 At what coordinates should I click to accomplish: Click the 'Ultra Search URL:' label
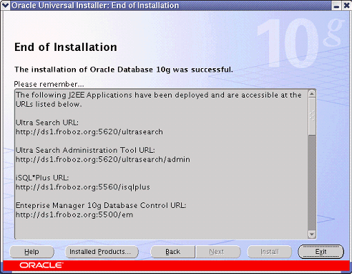(47, 123)
